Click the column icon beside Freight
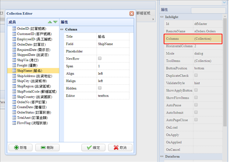 click(14, 65)
